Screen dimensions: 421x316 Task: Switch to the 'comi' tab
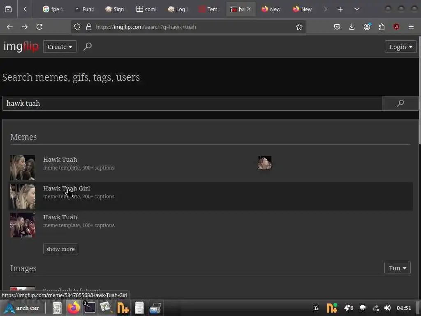click(x=147, y=9)
